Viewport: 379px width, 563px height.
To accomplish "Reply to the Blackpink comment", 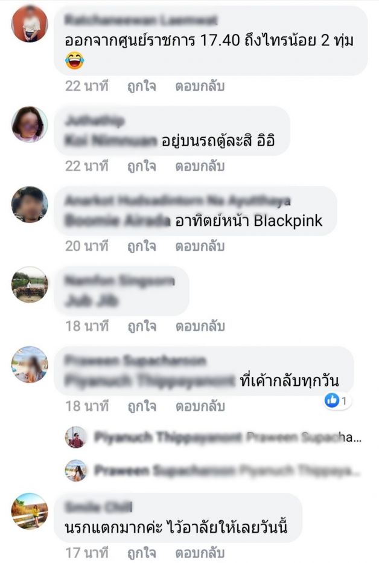I will (x=200, y=246).
